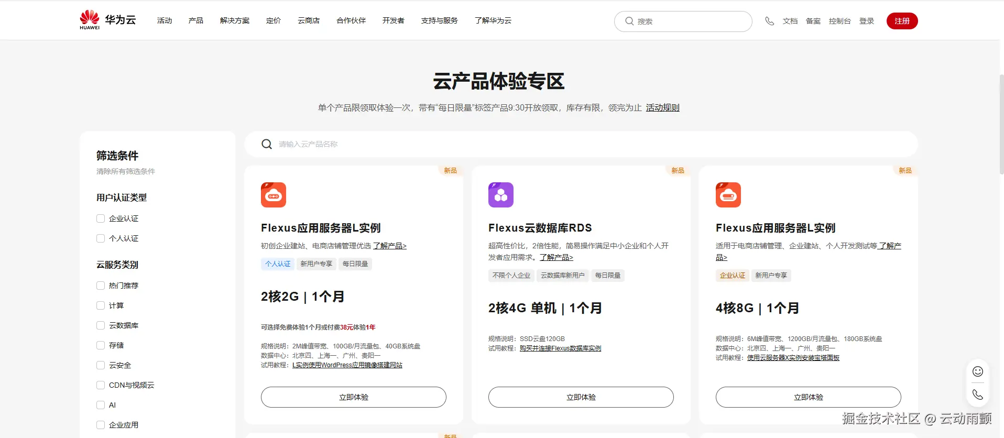Image resolution: width=1004 pixels, height=438 pixels.
Task: Click 立即体验 for Flexus云数据库RDS
Action: (x=581, y=397)
